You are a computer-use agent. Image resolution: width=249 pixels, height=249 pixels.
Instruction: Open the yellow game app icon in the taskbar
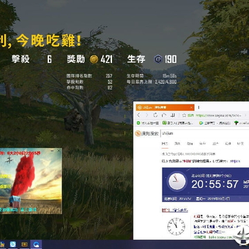(x=24, y=244)
